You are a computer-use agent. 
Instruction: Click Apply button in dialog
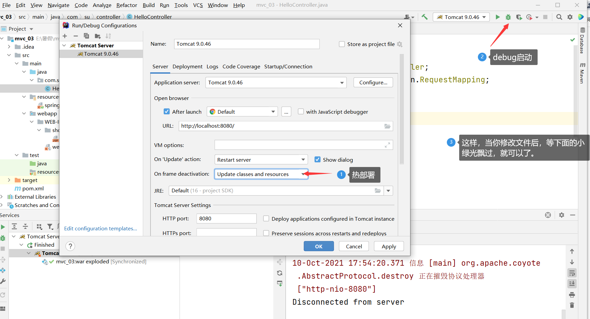[x=389, y=246]
